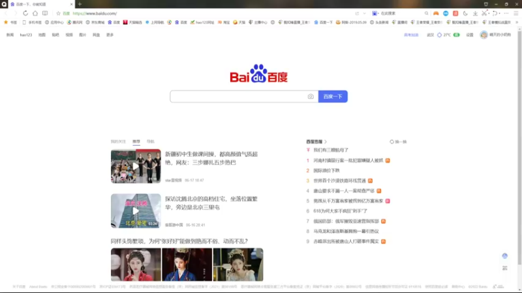The width and height of the screenshot is (522, 293).
Task: Switch to 我的关注 feed tab
Action: 118,141
